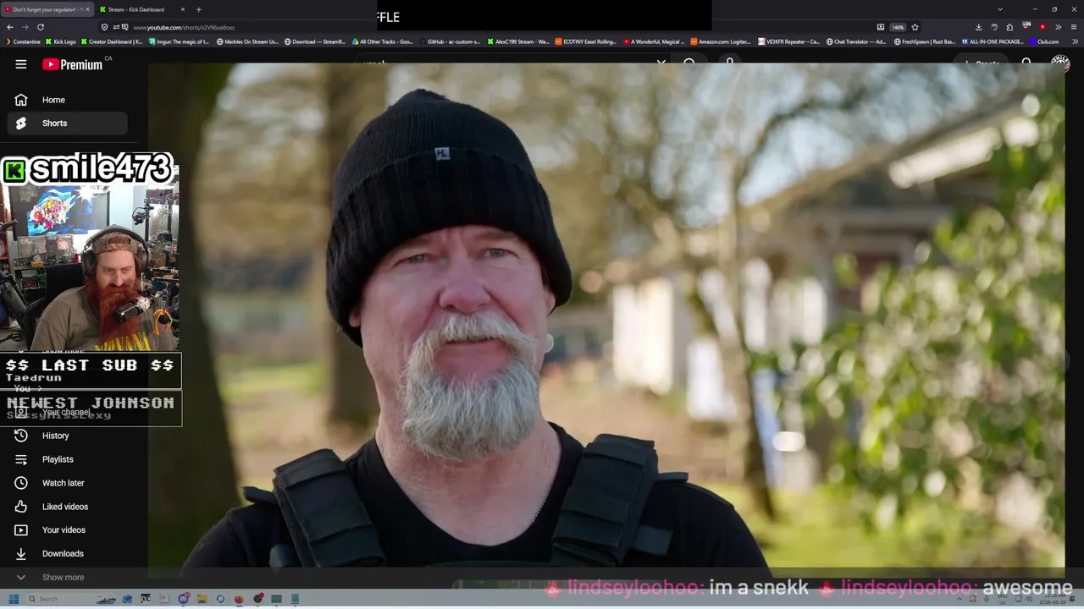Image resolution: width=1084 pixels, height=609 pixels.
Task: Open the Marbles On Stream bookmark
Action: pos(248,41)
